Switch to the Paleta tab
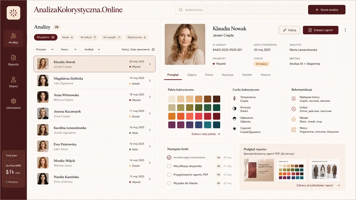356x200 pixels. 209,75
